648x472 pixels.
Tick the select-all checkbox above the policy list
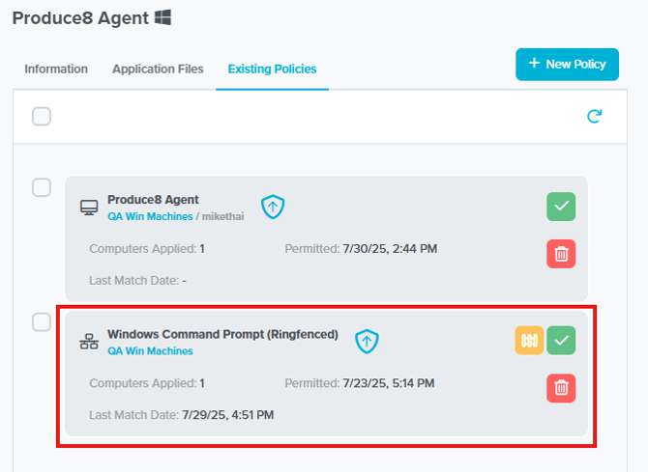[42, 117]
